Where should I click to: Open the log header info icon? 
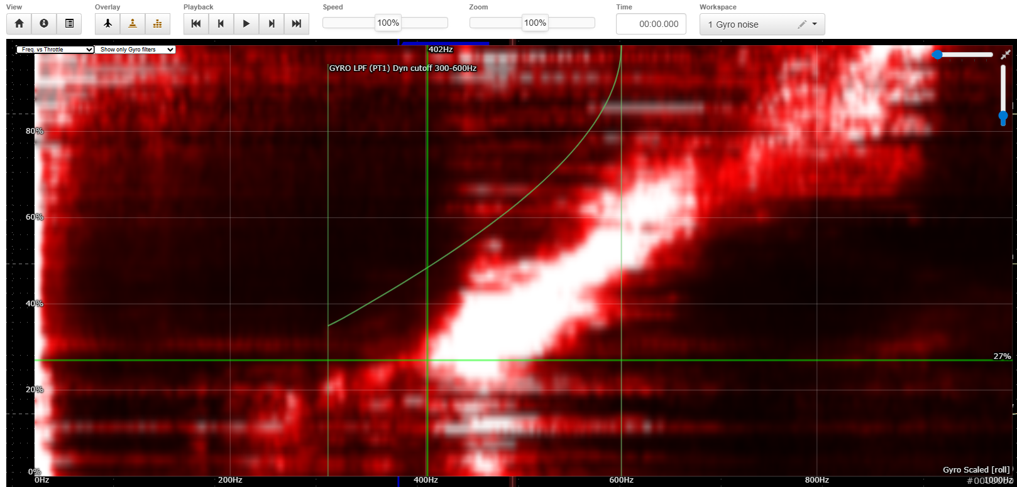tap(44, 24)
